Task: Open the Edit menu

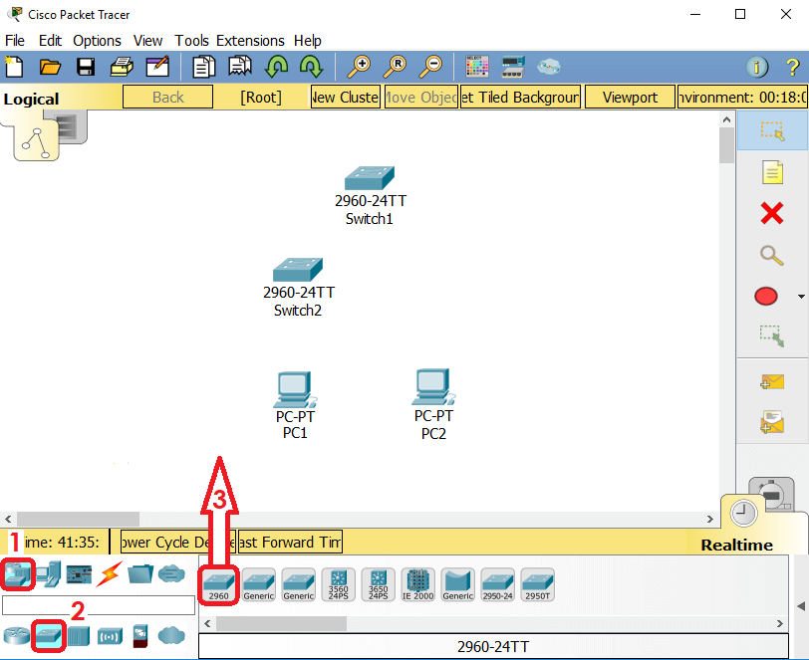Action: tap(50, 40)
